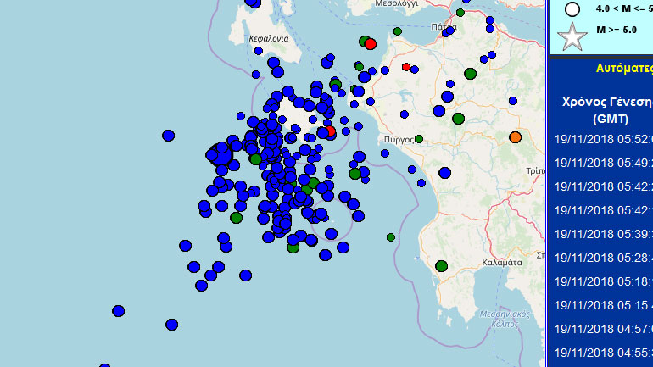Click the large red marker below Μεσολόγγι
The width and height of the screenshot is (653, 367).
click(370, 44)
